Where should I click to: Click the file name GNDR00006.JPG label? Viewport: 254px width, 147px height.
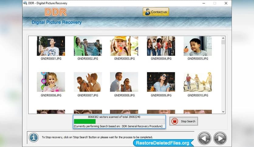(51, 95)
